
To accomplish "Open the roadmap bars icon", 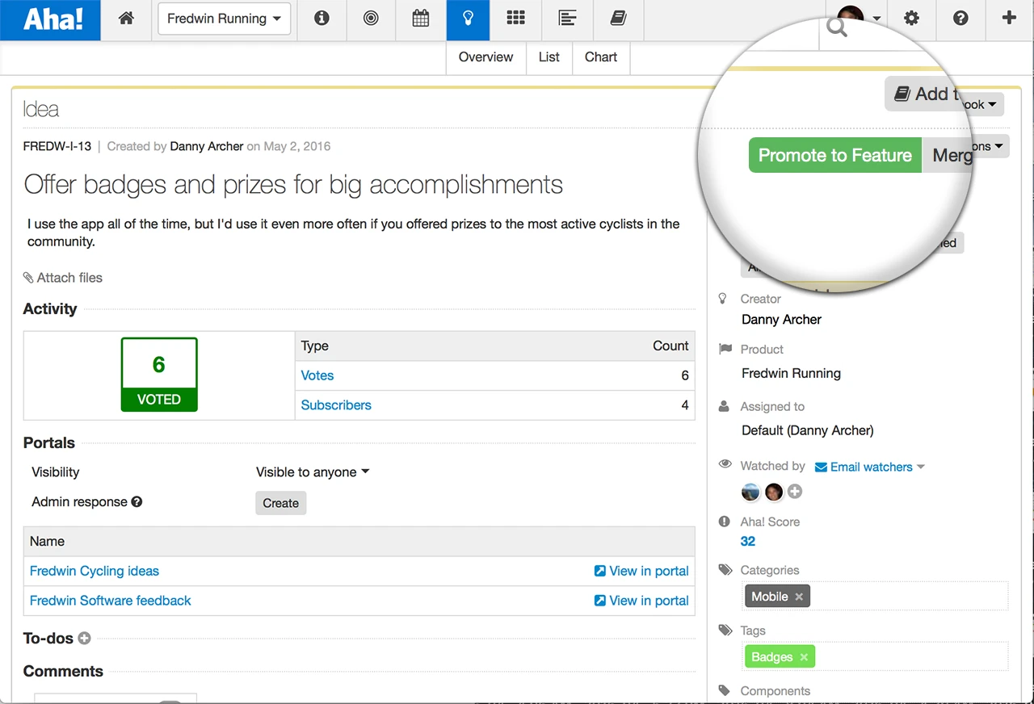I will (x=568, y=19).
